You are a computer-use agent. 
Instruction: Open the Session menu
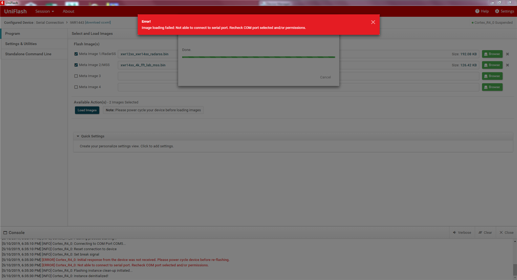43,11
